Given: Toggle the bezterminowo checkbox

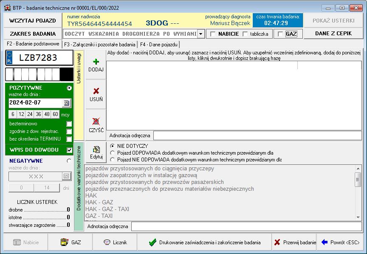Looking at the screenshot, I should click(x=69, y=124).
